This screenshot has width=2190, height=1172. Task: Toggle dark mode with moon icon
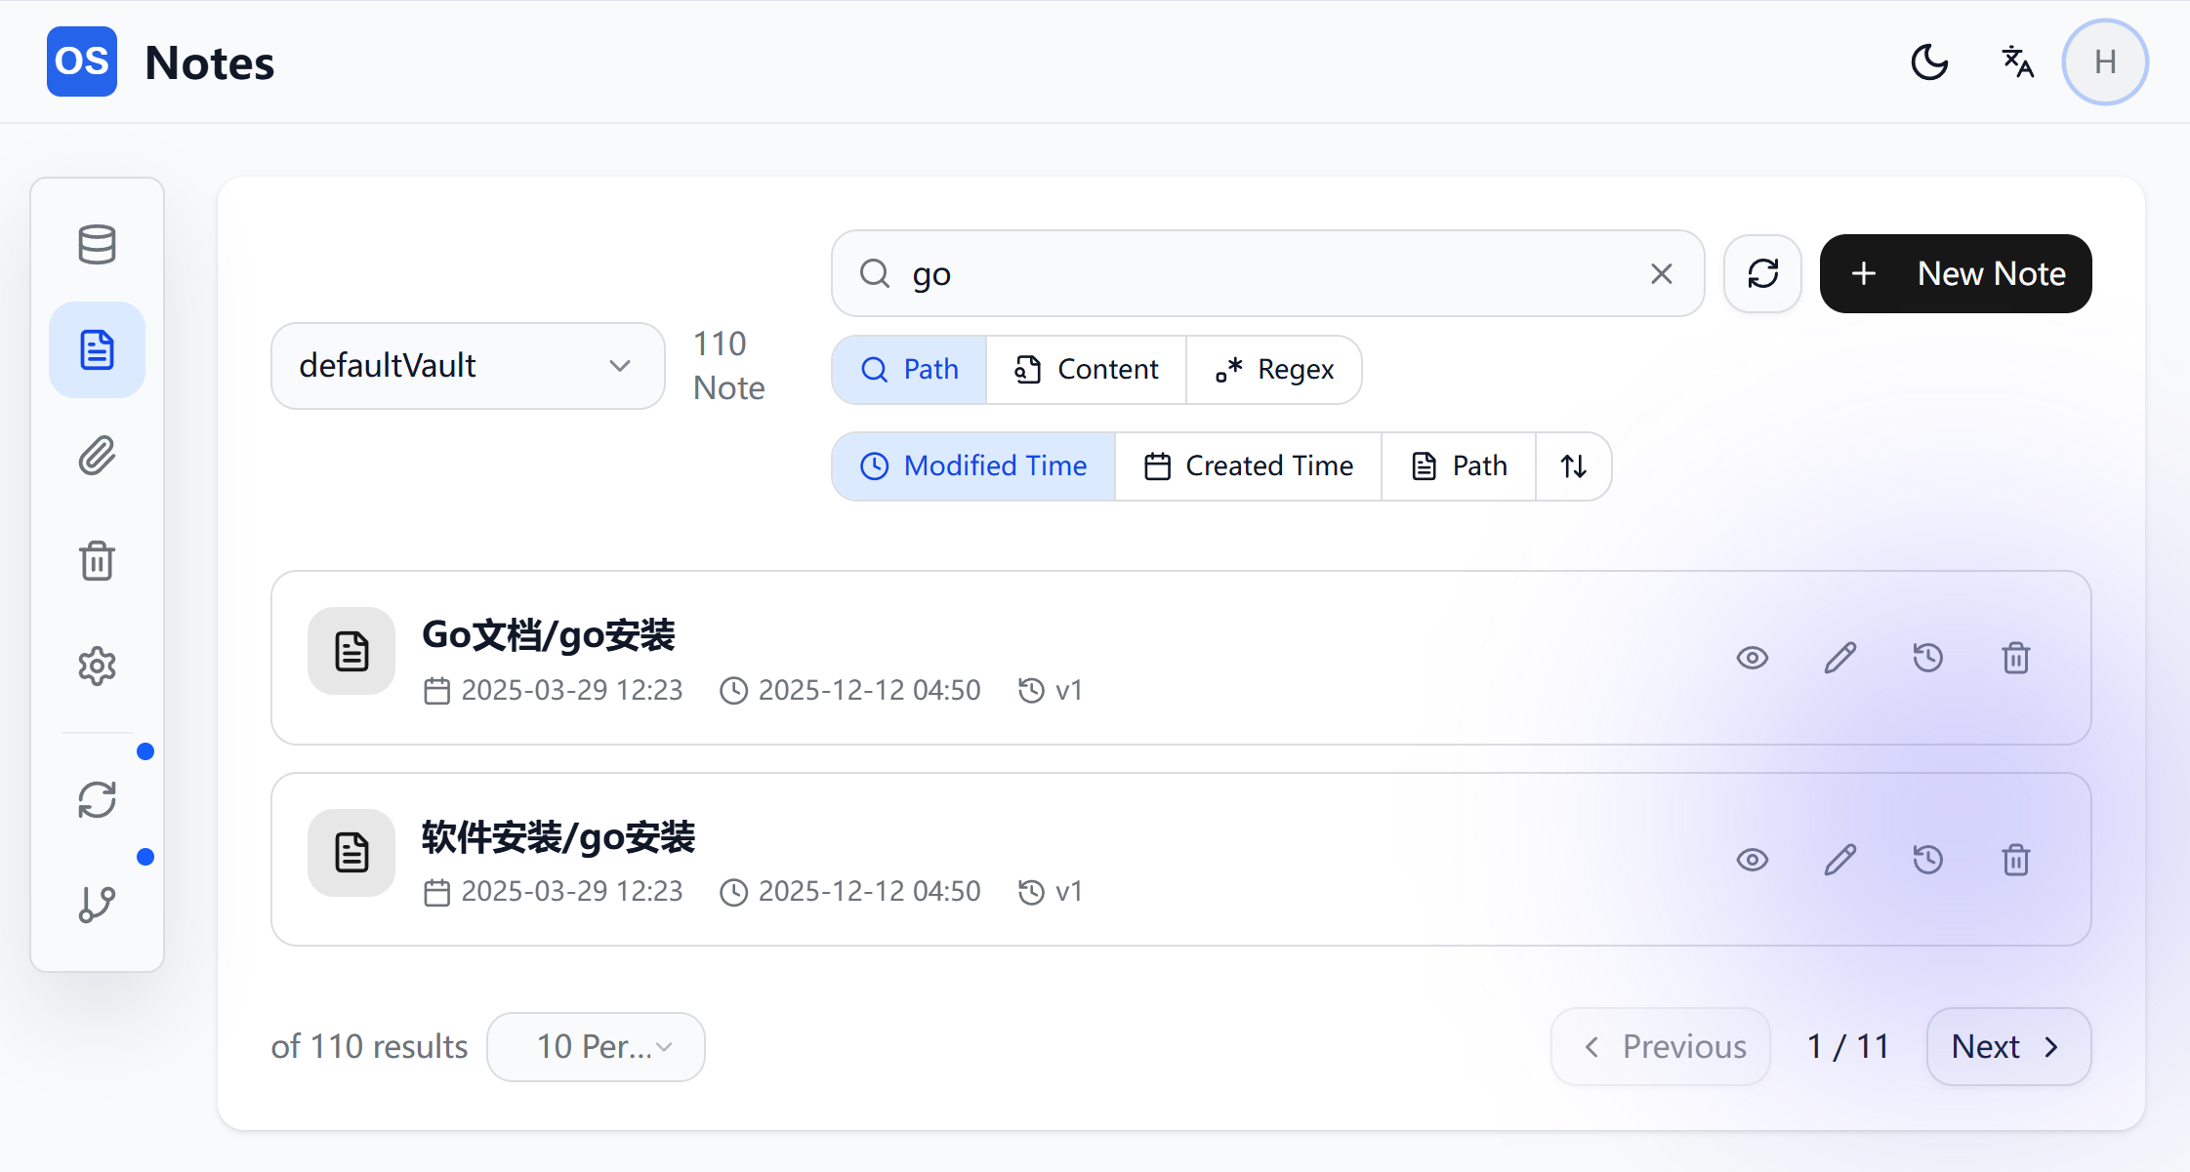[x=1929, y=62]
